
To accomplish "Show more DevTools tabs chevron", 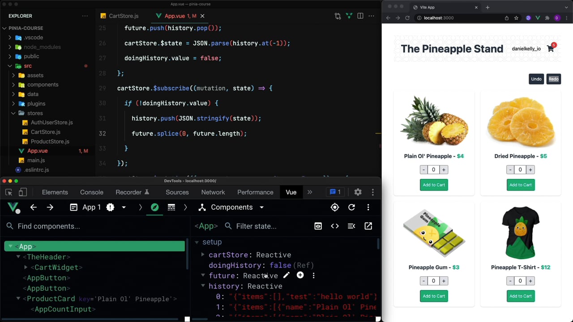I will coord(309,192).
